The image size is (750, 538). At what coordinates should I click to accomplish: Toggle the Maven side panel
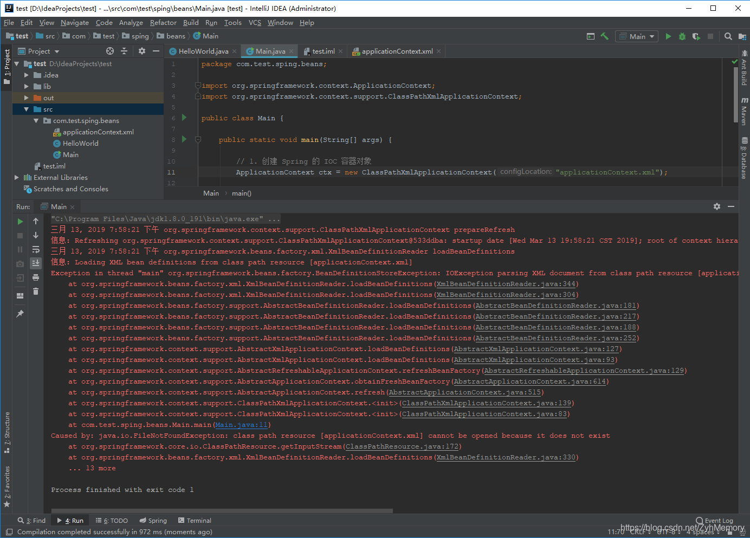745,111
